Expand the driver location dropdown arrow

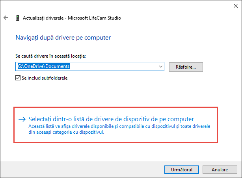[x=160, y=67]
